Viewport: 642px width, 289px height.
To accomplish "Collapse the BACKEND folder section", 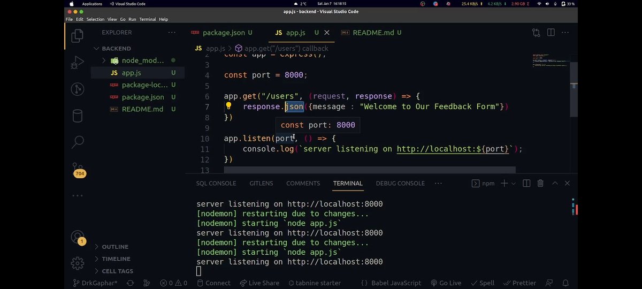I will pos(116,48).
